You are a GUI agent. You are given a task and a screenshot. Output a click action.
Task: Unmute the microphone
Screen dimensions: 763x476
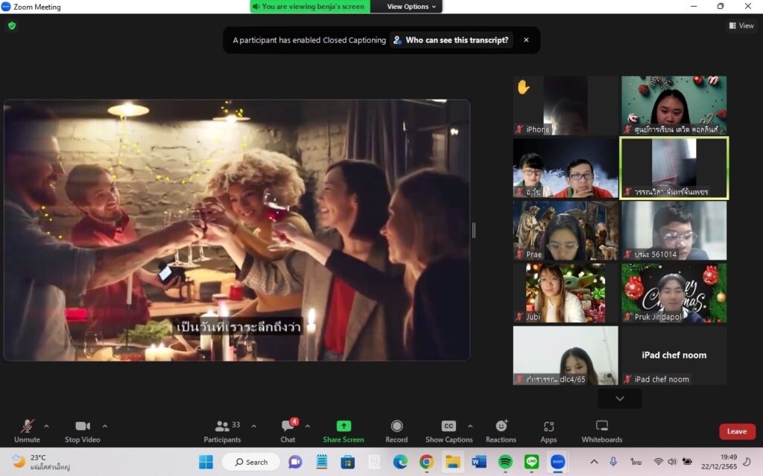(27, 431)
